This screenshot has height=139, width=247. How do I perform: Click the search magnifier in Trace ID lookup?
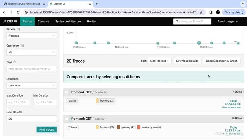pos(177,22)
